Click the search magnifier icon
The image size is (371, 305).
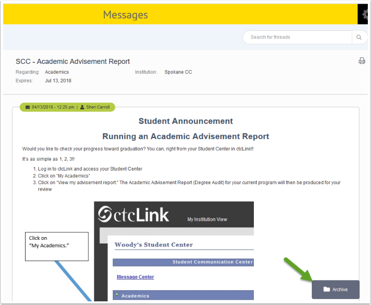(x=359, y=37)
